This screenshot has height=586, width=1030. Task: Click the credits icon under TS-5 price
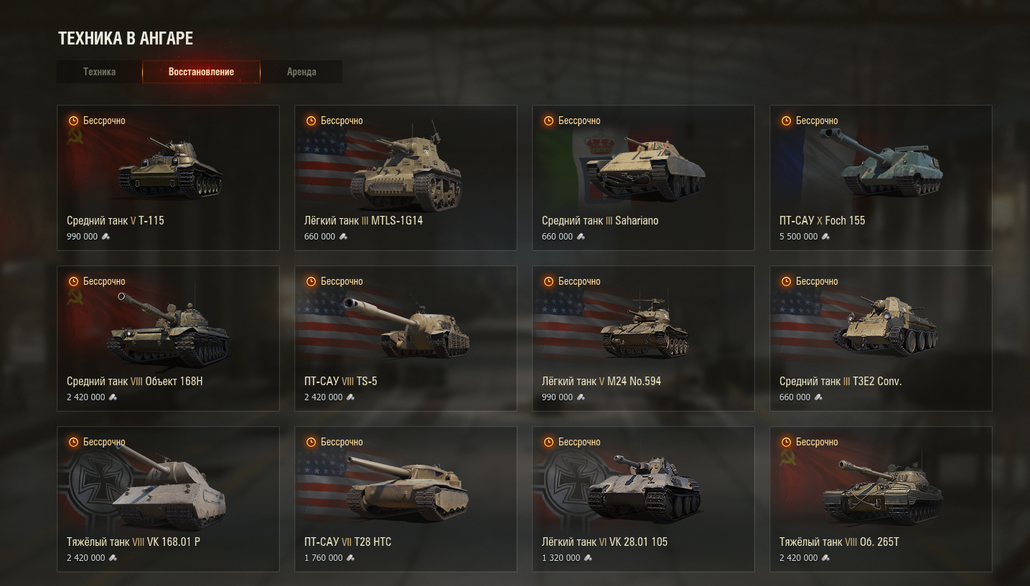pos(350,397)
